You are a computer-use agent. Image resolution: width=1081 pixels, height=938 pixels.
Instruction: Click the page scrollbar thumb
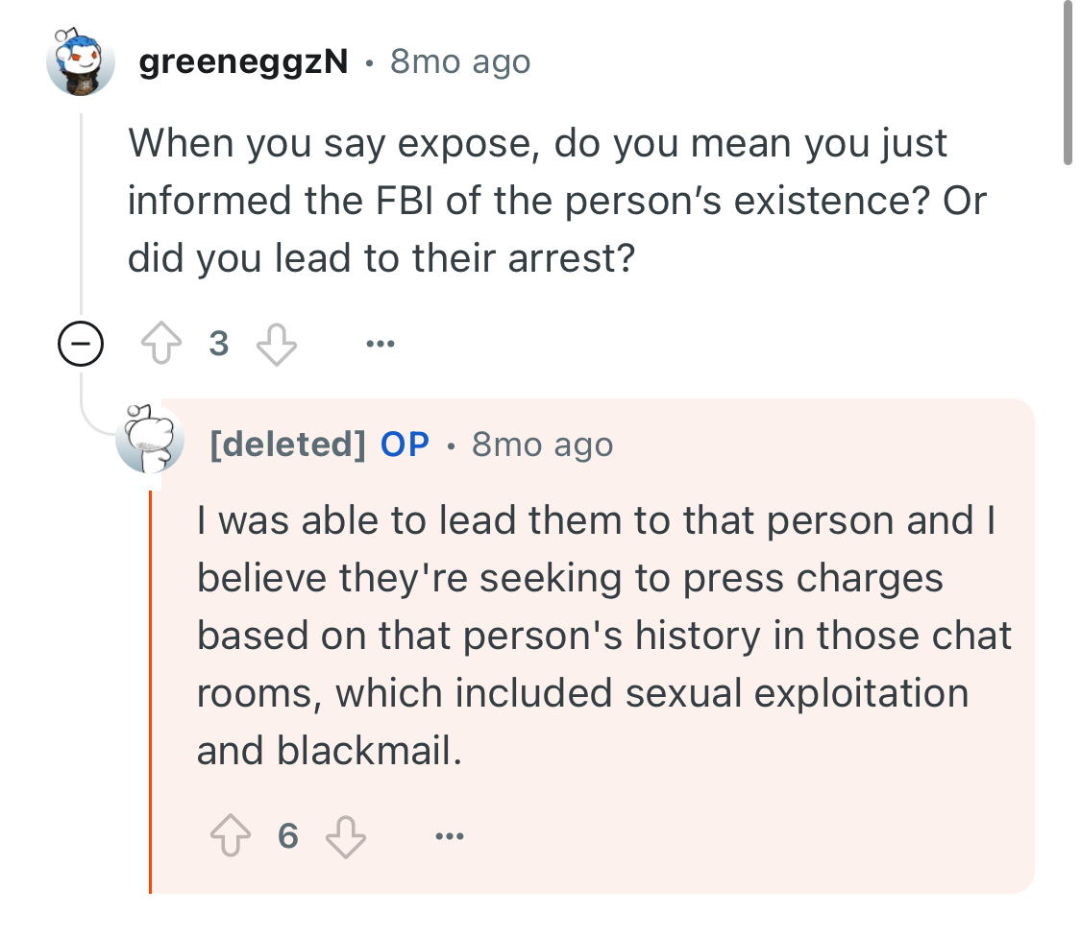click(x=1068, y=83)
